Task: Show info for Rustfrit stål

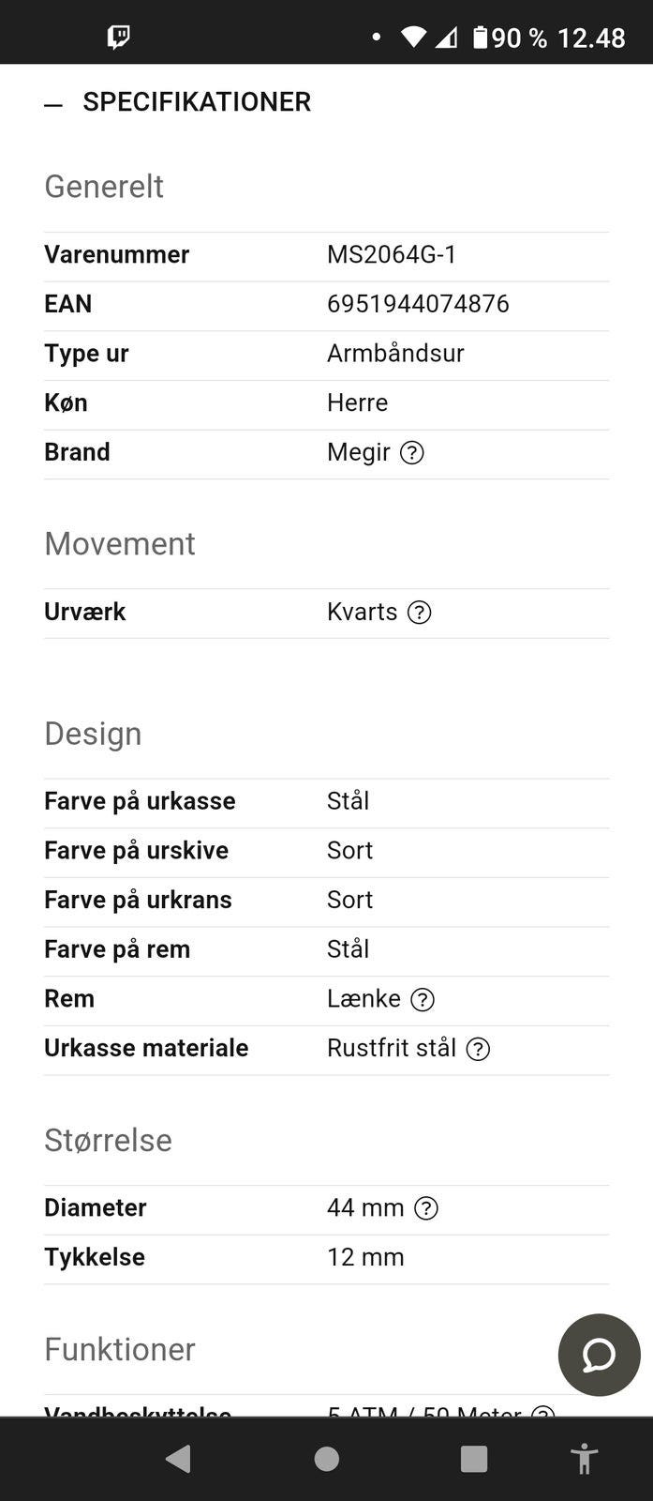Action: coord(478,1049)
